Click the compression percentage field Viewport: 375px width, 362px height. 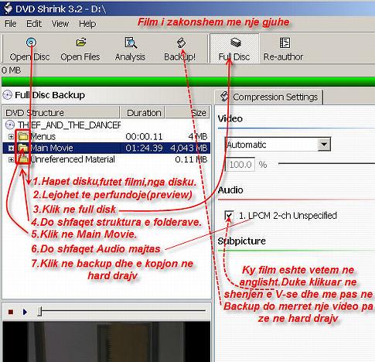[x=240, y=164]
